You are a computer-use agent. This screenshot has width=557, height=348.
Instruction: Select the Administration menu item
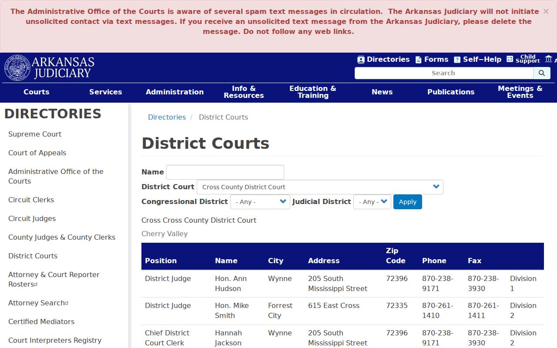click(x=174, y=92)
